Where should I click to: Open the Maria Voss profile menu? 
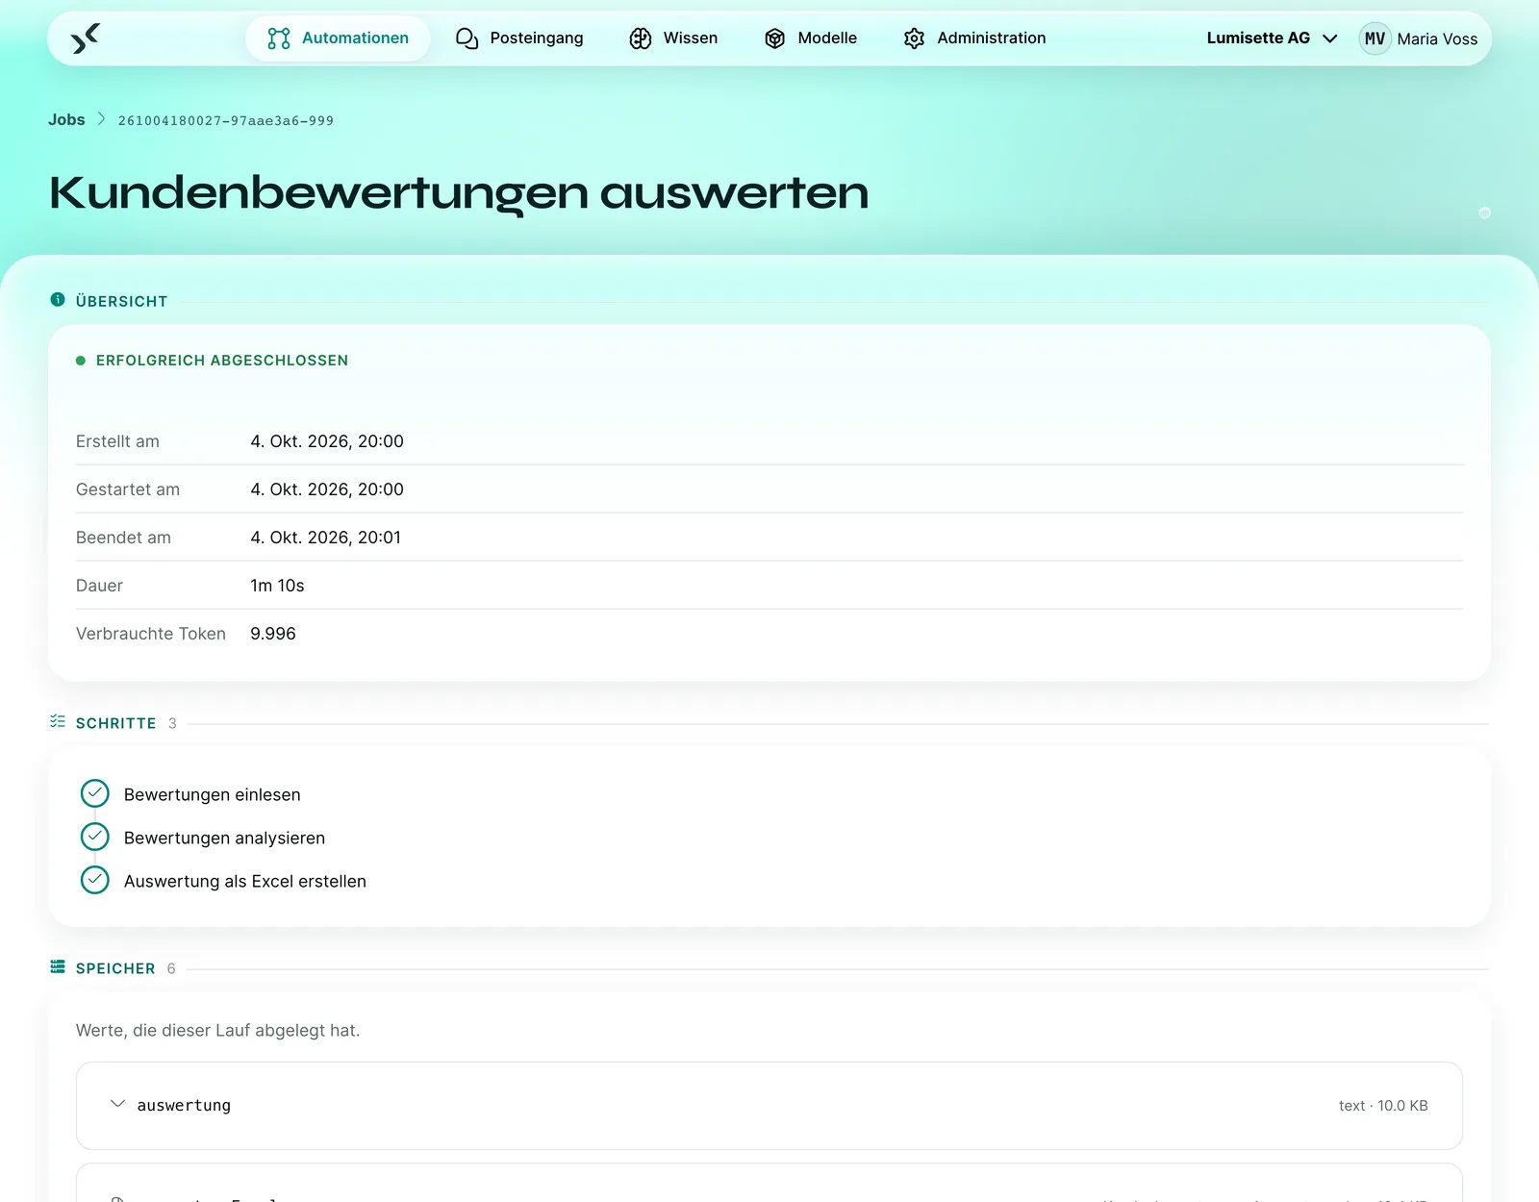1419,38
